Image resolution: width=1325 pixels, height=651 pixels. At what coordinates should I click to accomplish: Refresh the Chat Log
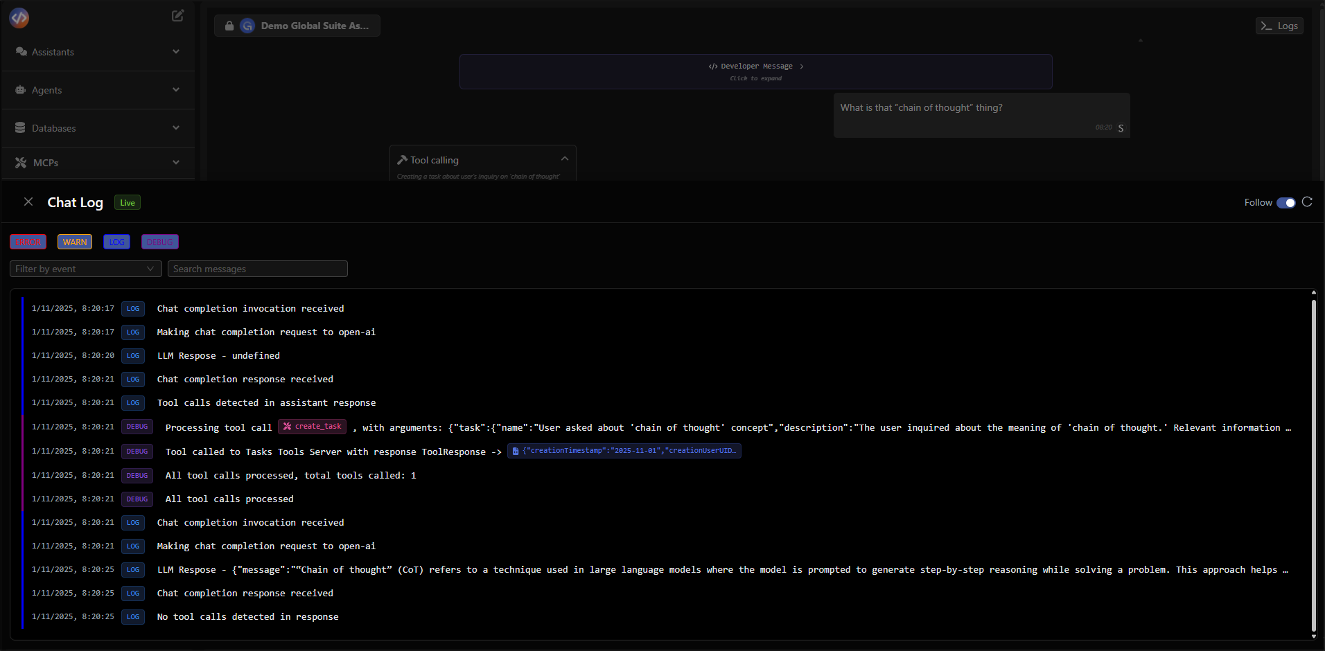tap(1308, 202)
